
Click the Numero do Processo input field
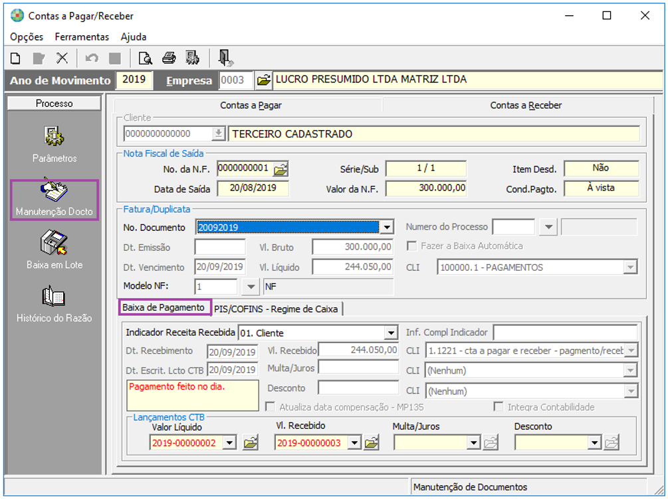pos(513,227)
